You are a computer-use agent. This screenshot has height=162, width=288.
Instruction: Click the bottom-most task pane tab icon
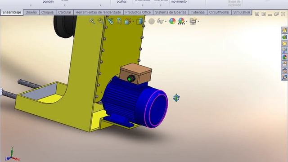click(x=284, y=77)
